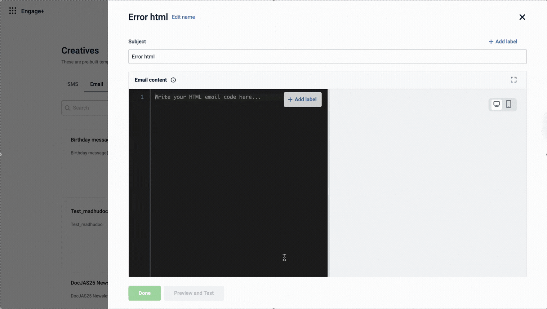Screen dimensions: 547x309
Task: Open the Engage+ app grid menu icon
Action: (12, 11)
